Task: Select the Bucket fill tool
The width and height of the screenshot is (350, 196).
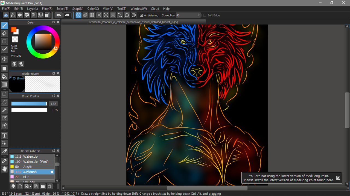Action: tap(4, 76)
